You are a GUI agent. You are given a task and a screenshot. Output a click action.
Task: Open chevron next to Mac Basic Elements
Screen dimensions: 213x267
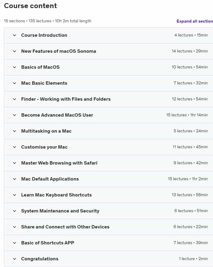15,83
